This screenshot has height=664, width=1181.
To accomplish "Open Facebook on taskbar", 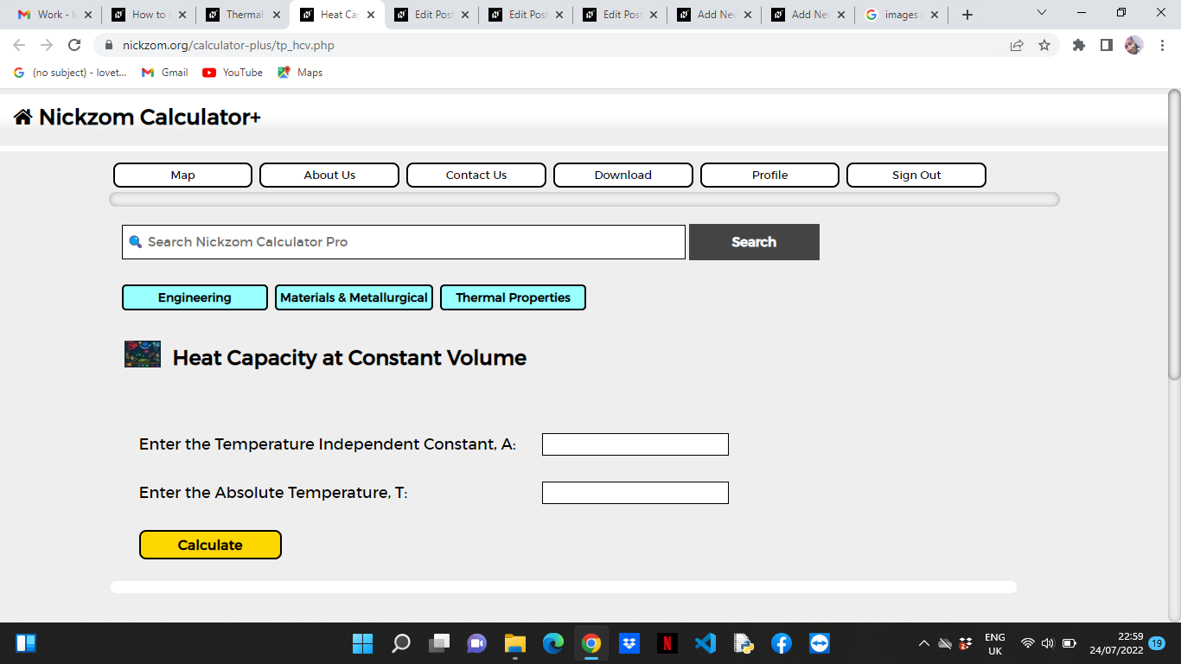I will 782,643.
